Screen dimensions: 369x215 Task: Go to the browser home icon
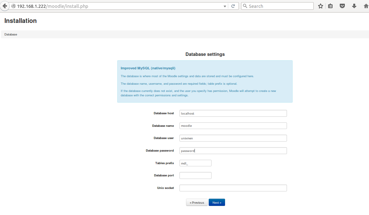pos(366,6)
